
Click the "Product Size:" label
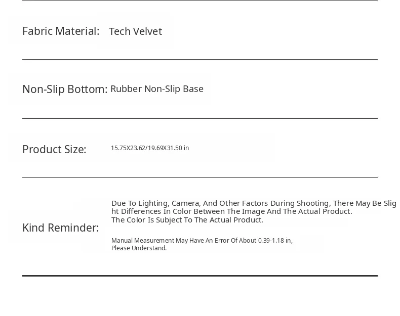54,150
